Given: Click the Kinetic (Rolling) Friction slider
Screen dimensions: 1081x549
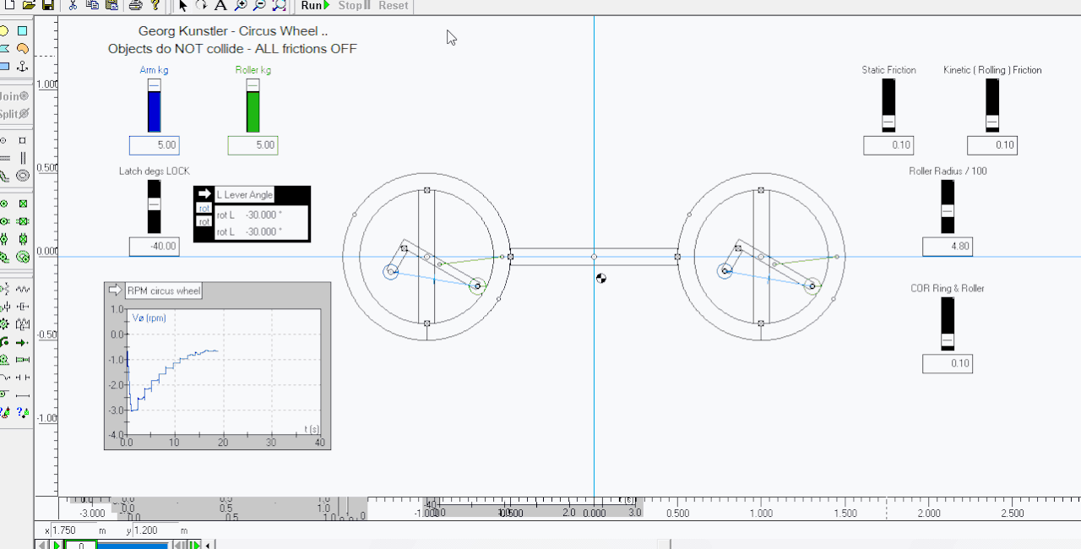Looking at the screenshot, I should pyautogui.click(x=992, y=106).
